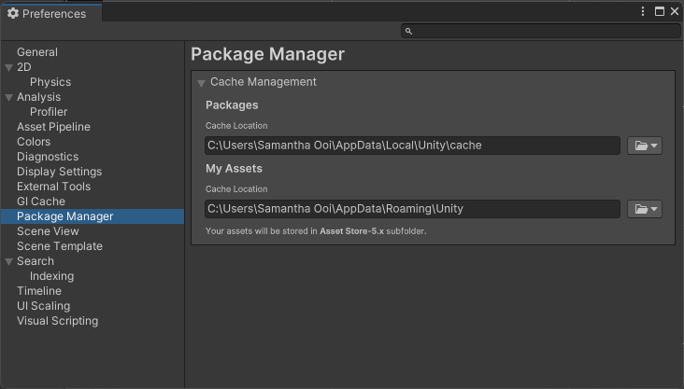Open the Preferences window kebab menu
Image resolution: width=684 pixels, height=389 pixels.
tap(643, 12)
